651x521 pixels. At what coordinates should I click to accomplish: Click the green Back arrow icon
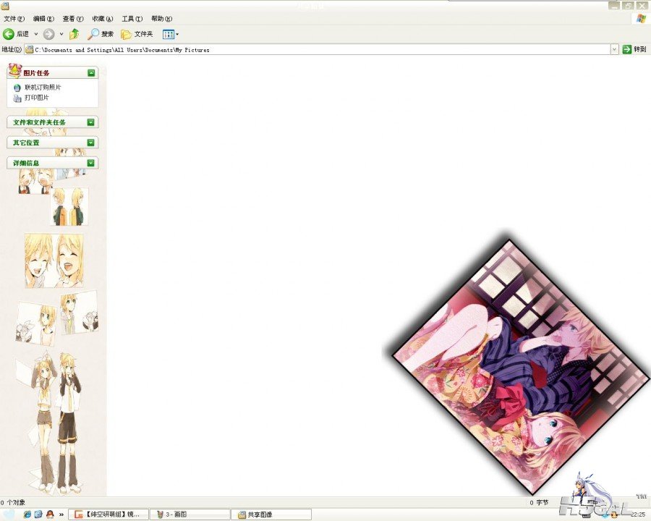(x=8, y=34)
